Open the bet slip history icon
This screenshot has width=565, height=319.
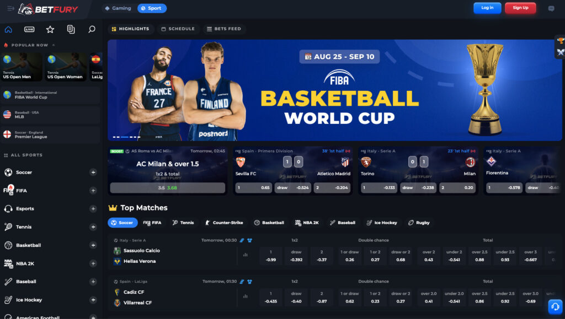71,30
